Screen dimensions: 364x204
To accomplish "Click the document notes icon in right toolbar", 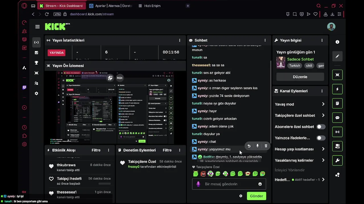I will (337, 103).
